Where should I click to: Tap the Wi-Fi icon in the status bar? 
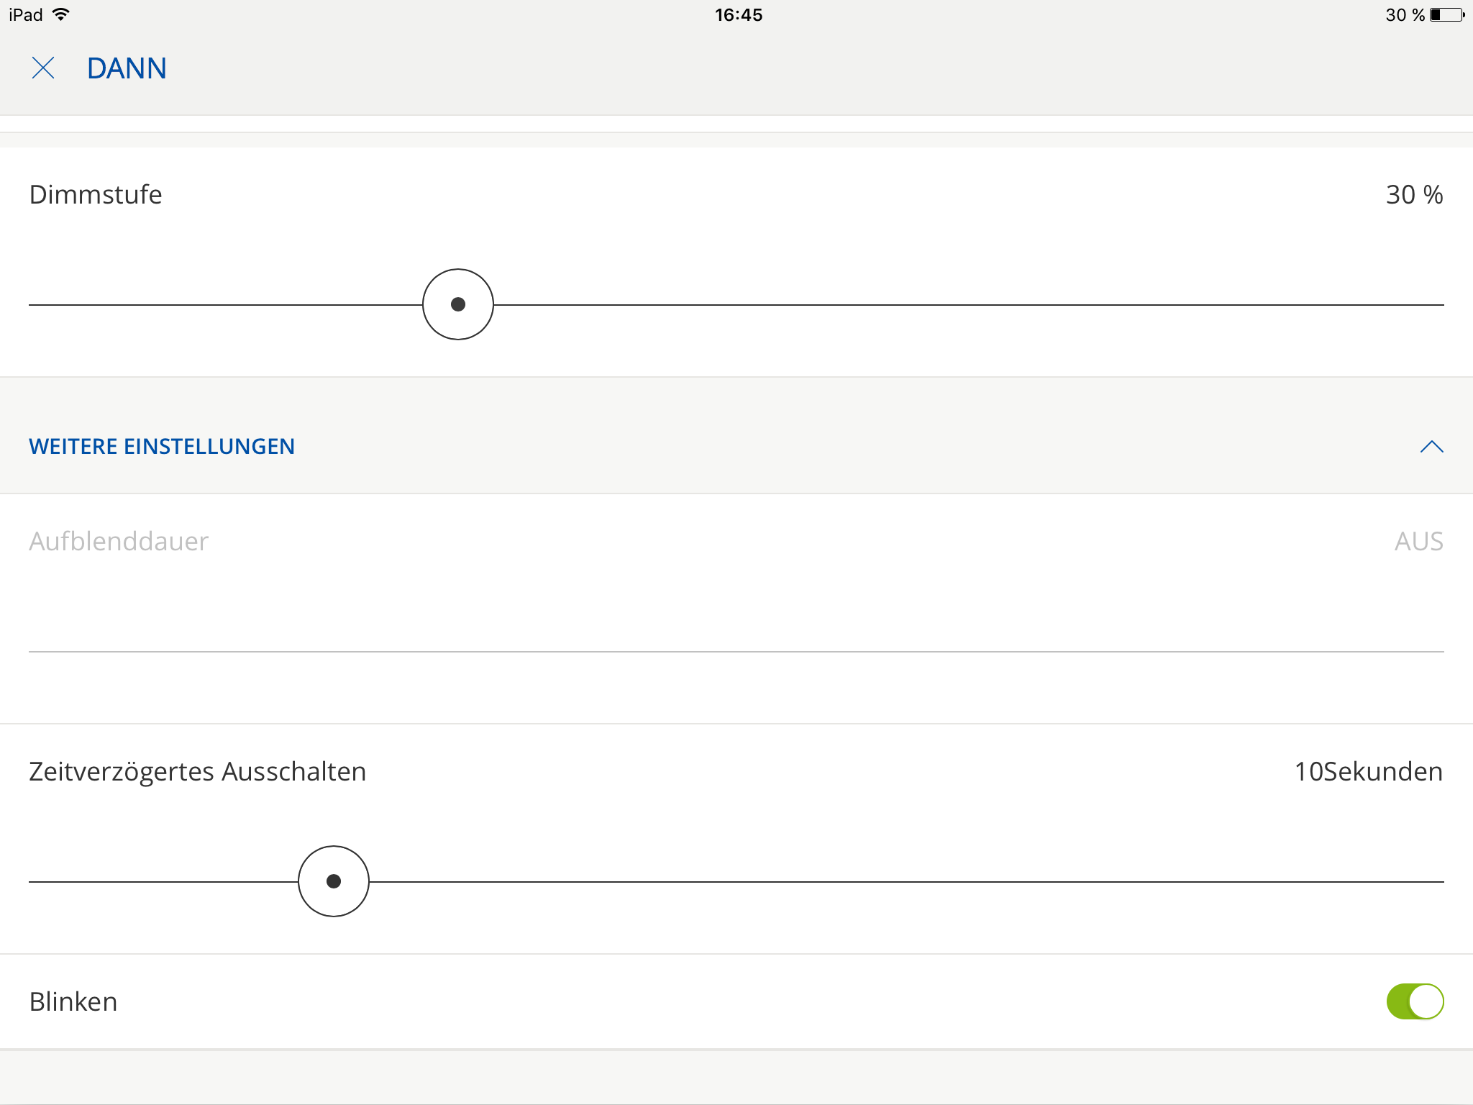tap(61, 14)
